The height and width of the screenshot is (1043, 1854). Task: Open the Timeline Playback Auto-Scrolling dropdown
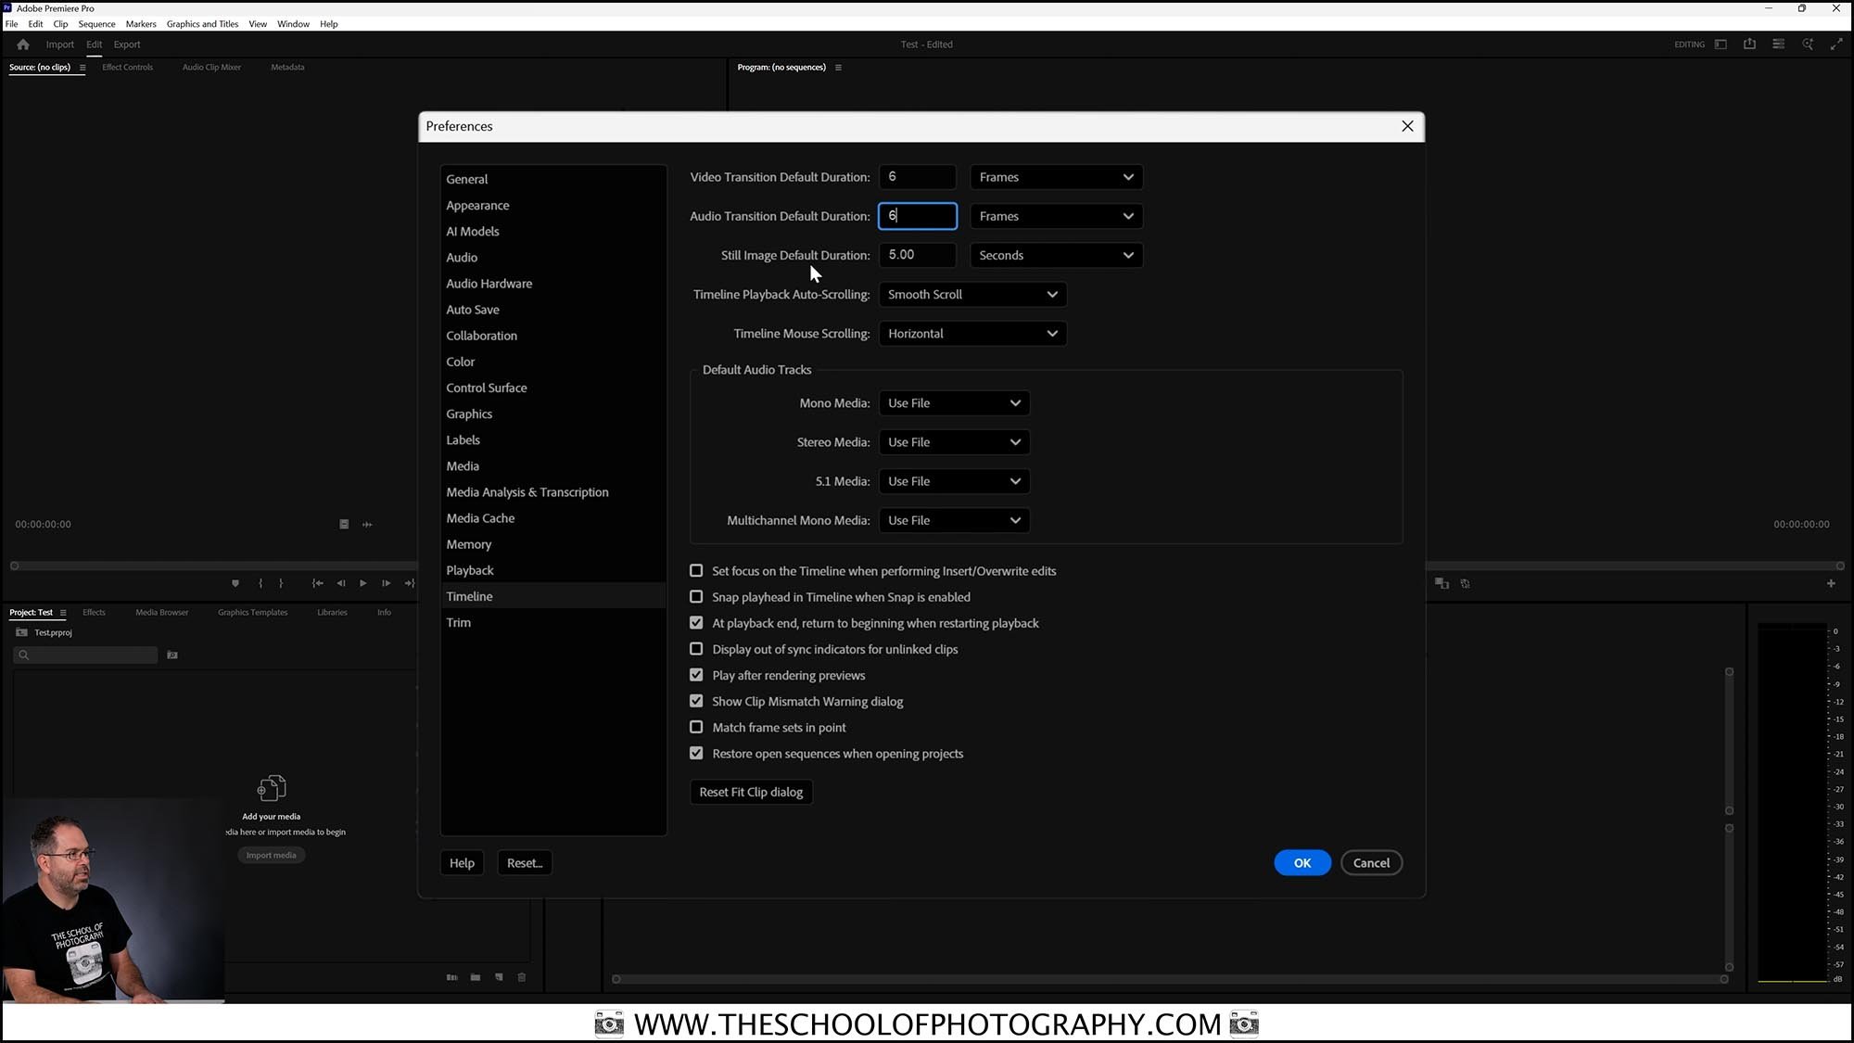[x=972, y=294]
